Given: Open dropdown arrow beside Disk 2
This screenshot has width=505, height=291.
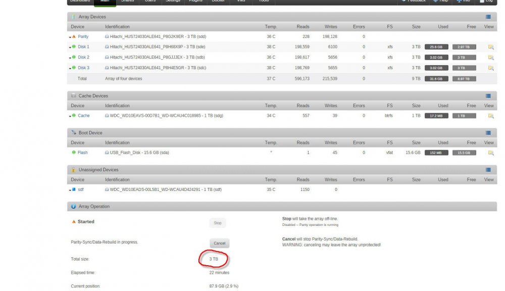Looking at the screenshot, I should pos(70,58).
